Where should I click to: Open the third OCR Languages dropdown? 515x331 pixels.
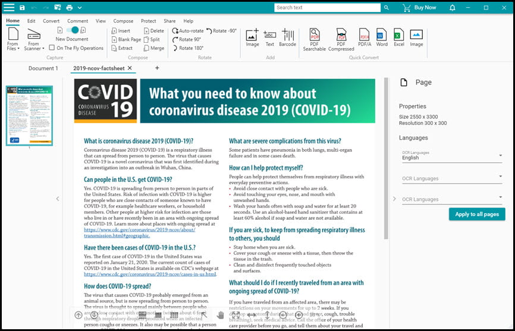pyautogui.click(x=452, y=199)
